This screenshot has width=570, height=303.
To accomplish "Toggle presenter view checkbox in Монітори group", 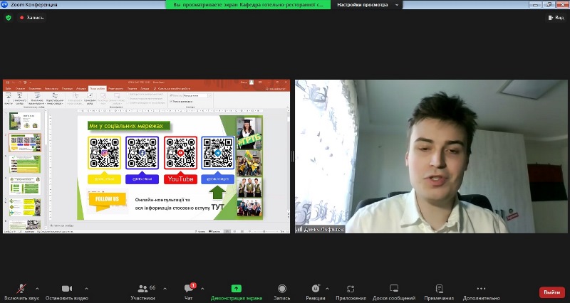I will pos(170,102).
